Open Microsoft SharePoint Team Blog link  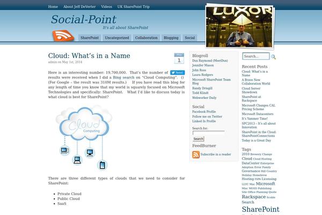click(211, 82)
